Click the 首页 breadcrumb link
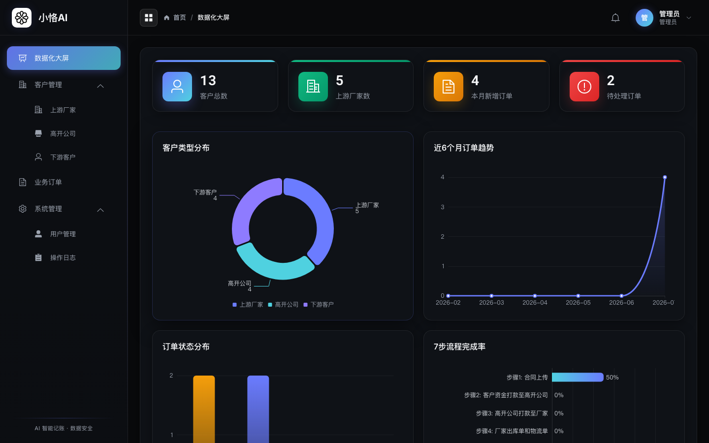 [179, 18]
